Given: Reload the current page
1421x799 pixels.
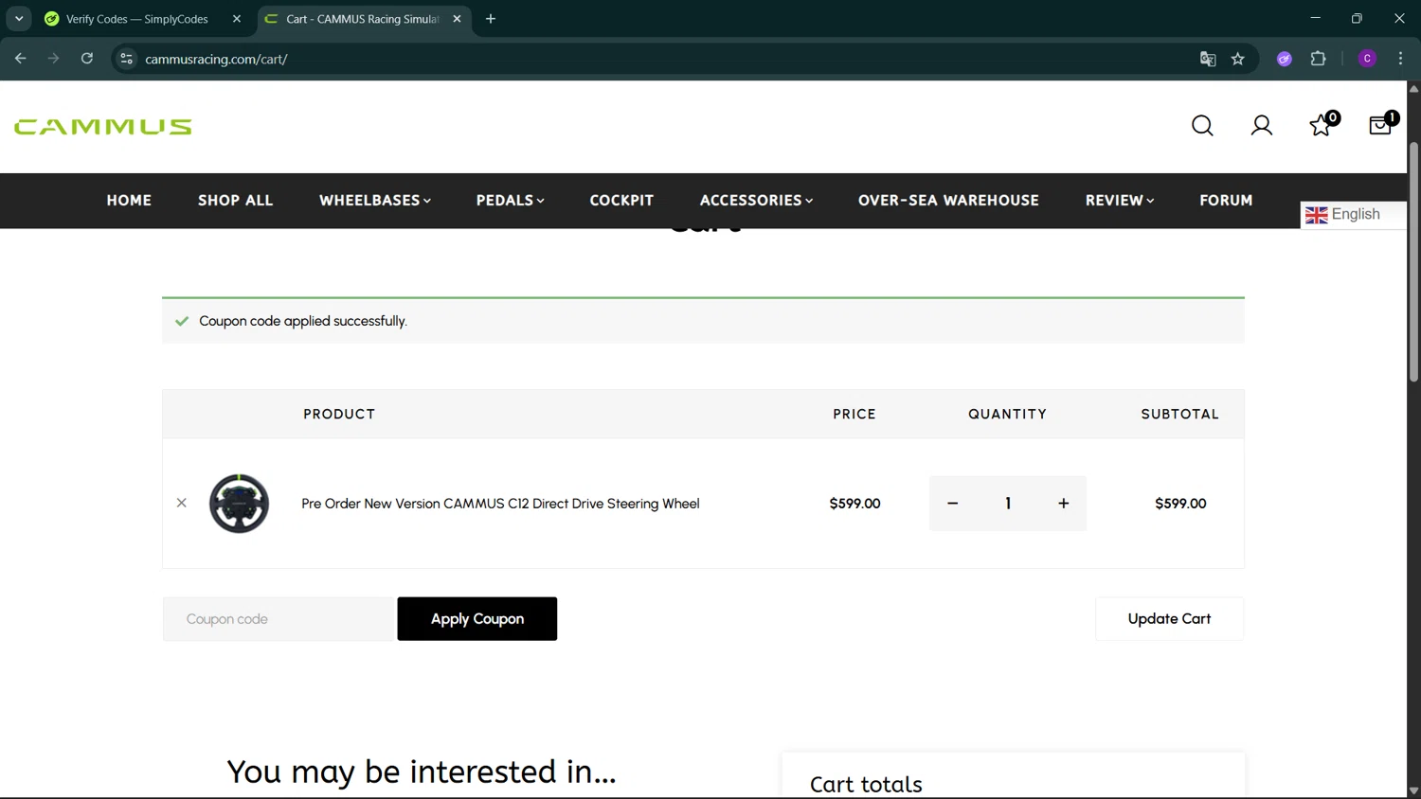Looking at the screenshot, I should click(x=87, y=59).
